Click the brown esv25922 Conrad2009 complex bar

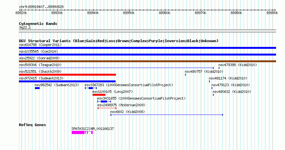(147, 61)
